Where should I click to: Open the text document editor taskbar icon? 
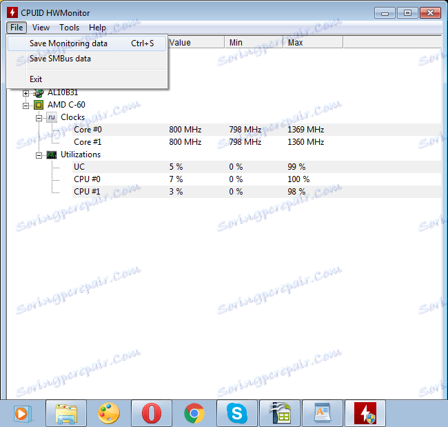[323, 414]
